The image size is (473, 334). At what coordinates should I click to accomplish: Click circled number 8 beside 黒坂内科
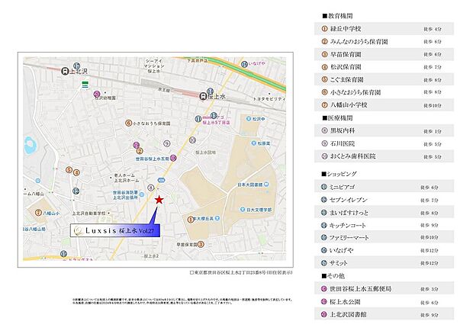click(x=324, y=130)
